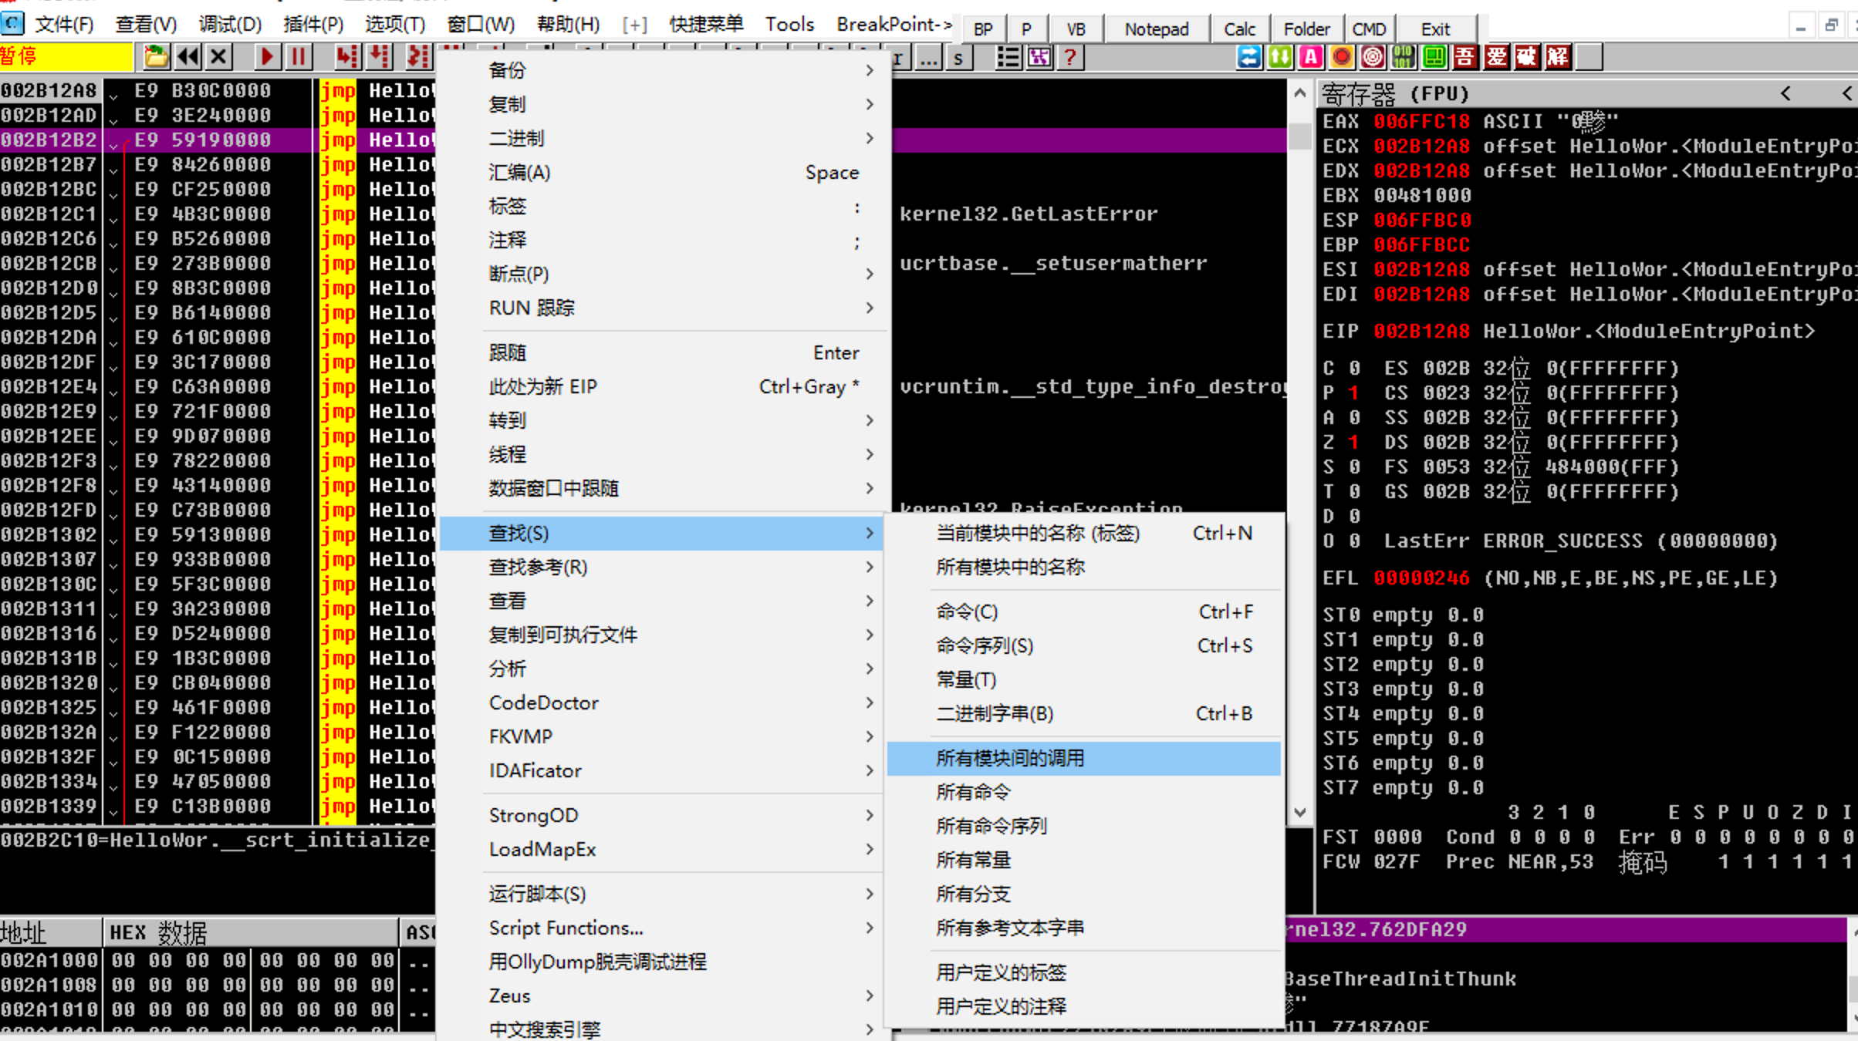Click the VB shortcut button
Image resolution: width=1858 pixels, height=1041 pixels.
(1076, 29)
